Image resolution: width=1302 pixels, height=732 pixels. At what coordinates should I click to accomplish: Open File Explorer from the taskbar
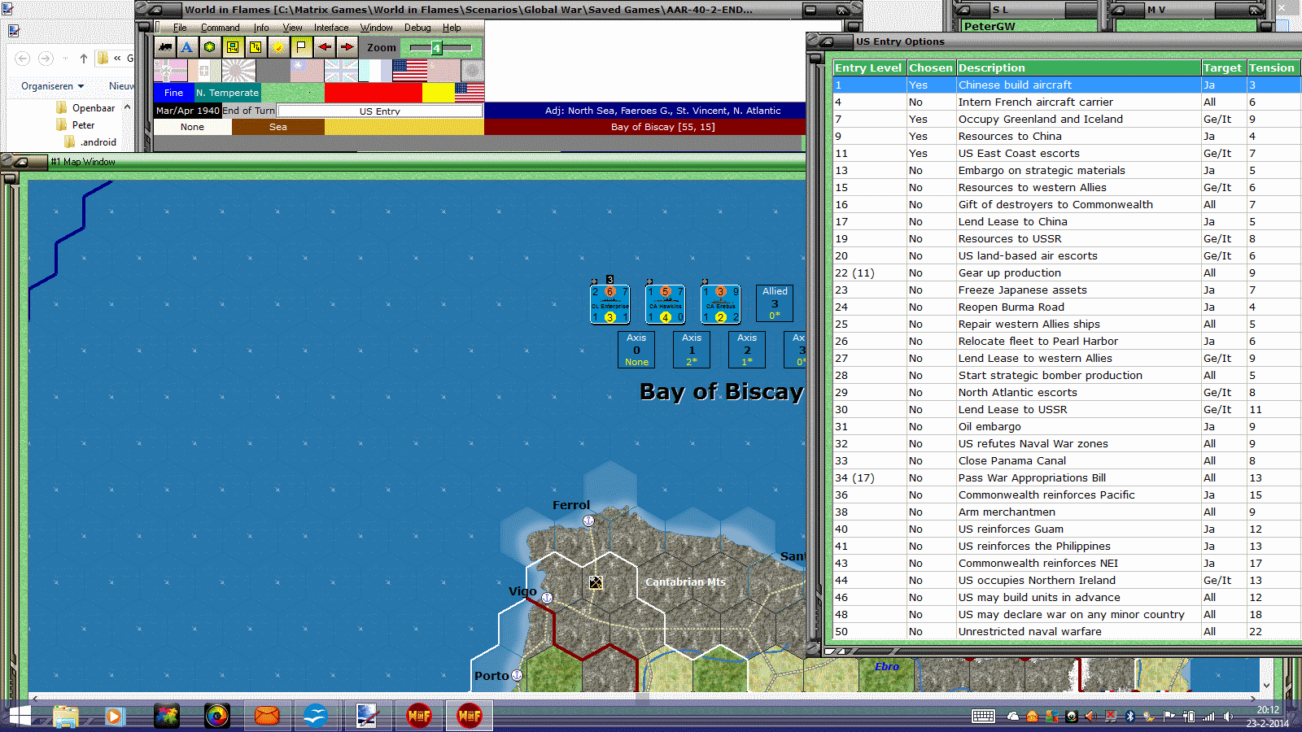66,716
